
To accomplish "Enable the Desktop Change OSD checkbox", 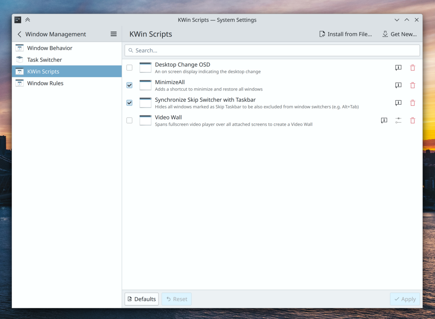I will [x=129, y=68].
